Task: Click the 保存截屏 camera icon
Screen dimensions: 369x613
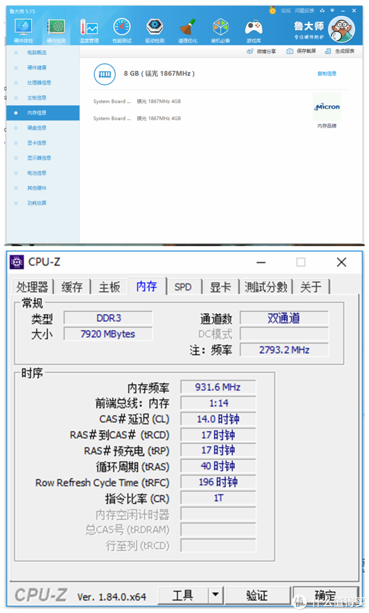Action: (x=301, y=51)
